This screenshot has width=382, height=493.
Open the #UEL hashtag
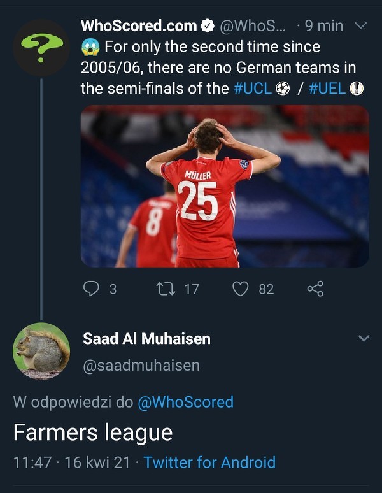click(x=327, y=88)
